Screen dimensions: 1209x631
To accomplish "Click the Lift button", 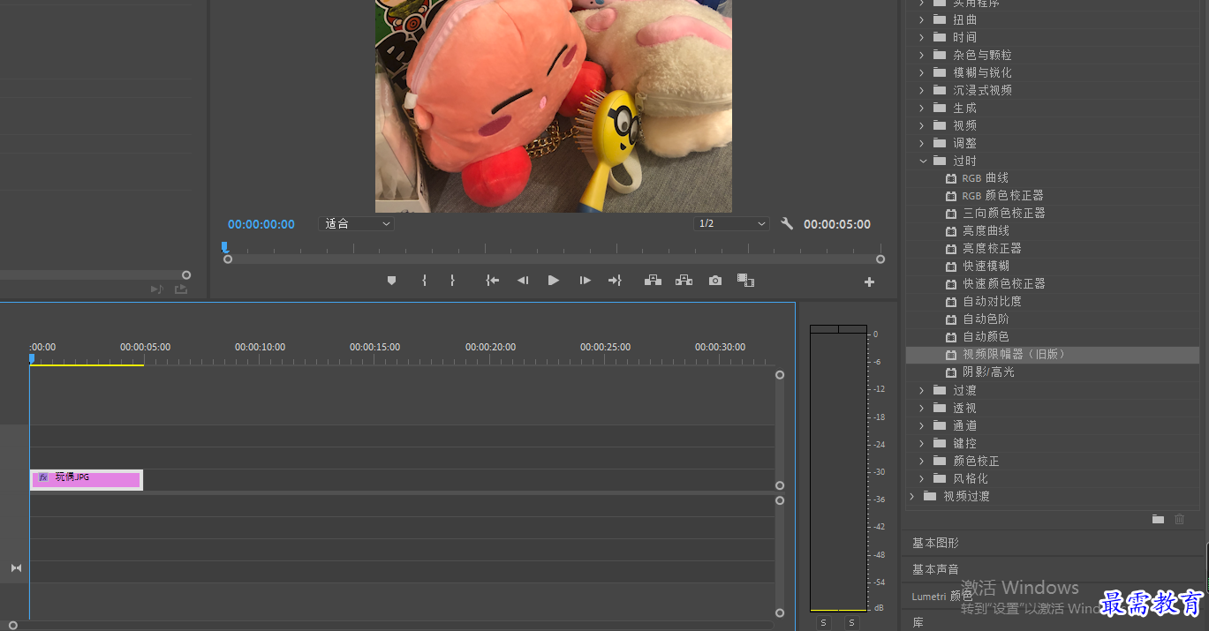I will [x=653, y=281].
